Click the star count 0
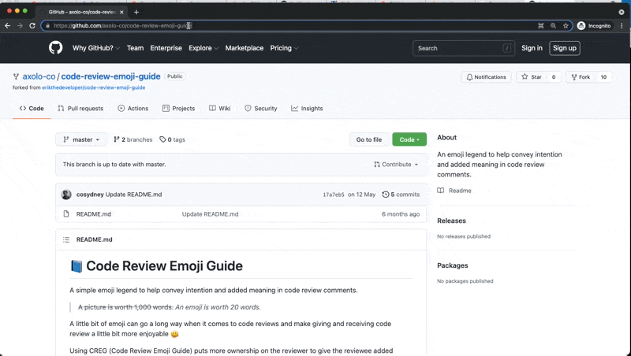Image resolution: width=631 pixels, height=356 pixels. point(554,77)
